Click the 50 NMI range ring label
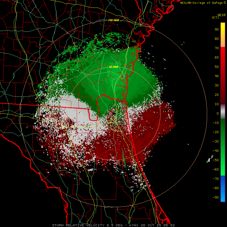This screenshot has width=227, height=227. click(x=113, y=67)
